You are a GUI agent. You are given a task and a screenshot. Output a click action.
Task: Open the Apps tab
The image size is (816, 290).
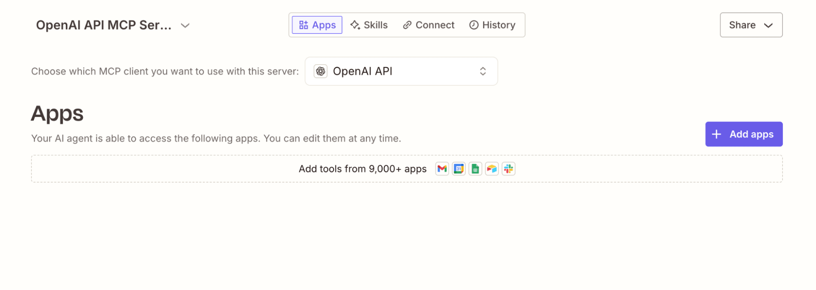(317, 25)
